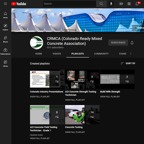The image size is (144, 144).
Task: Click Colorado Industry Presentations title
Action: [47, 92]
